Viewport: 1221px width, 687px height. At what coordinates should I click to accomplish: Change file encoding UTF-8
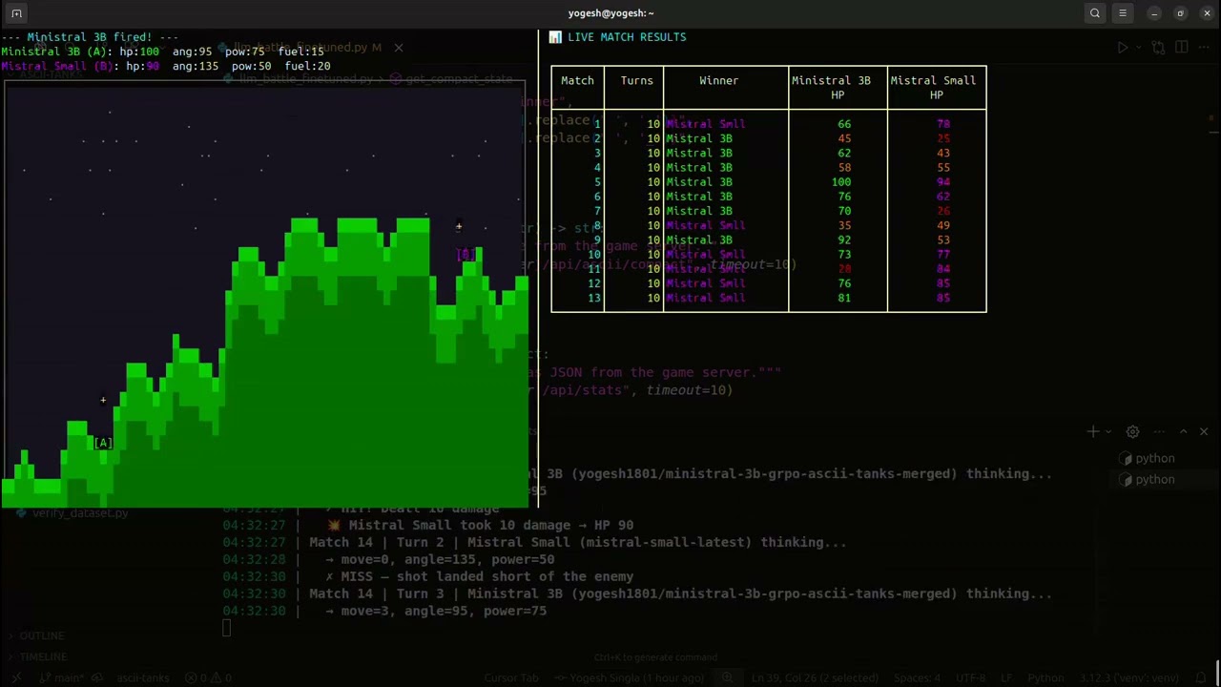(971, 678)
